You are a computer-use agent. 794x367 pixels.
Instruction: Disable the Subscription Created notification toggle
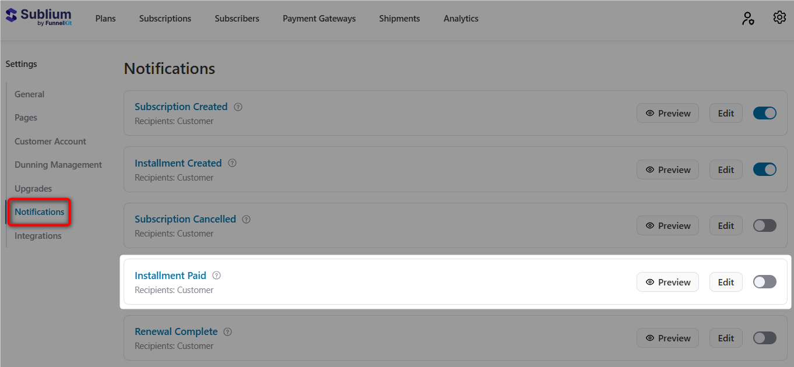(x=764, y=112)
